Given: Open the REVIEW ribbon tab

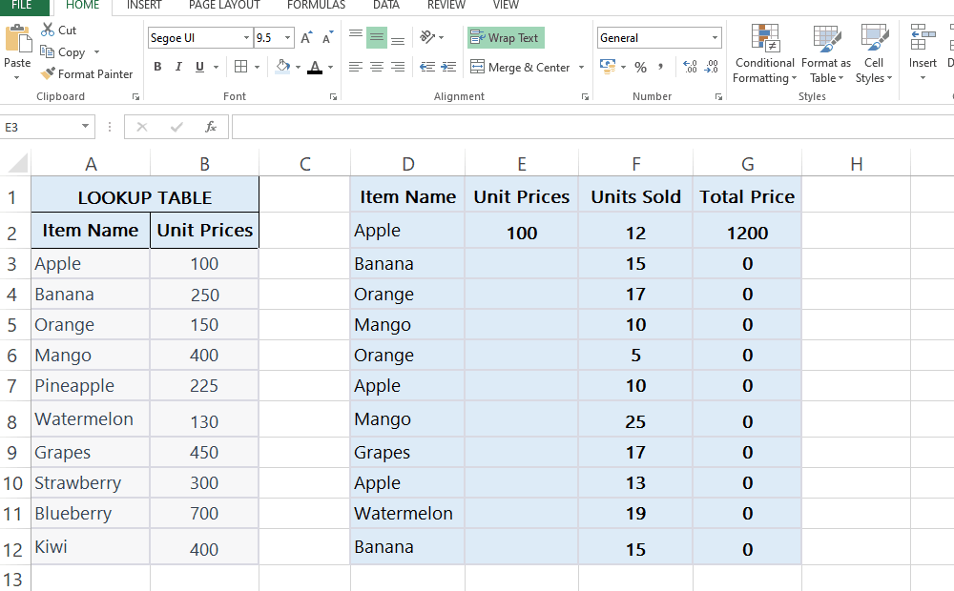Looking at the screenshot, I should (446, 6).
